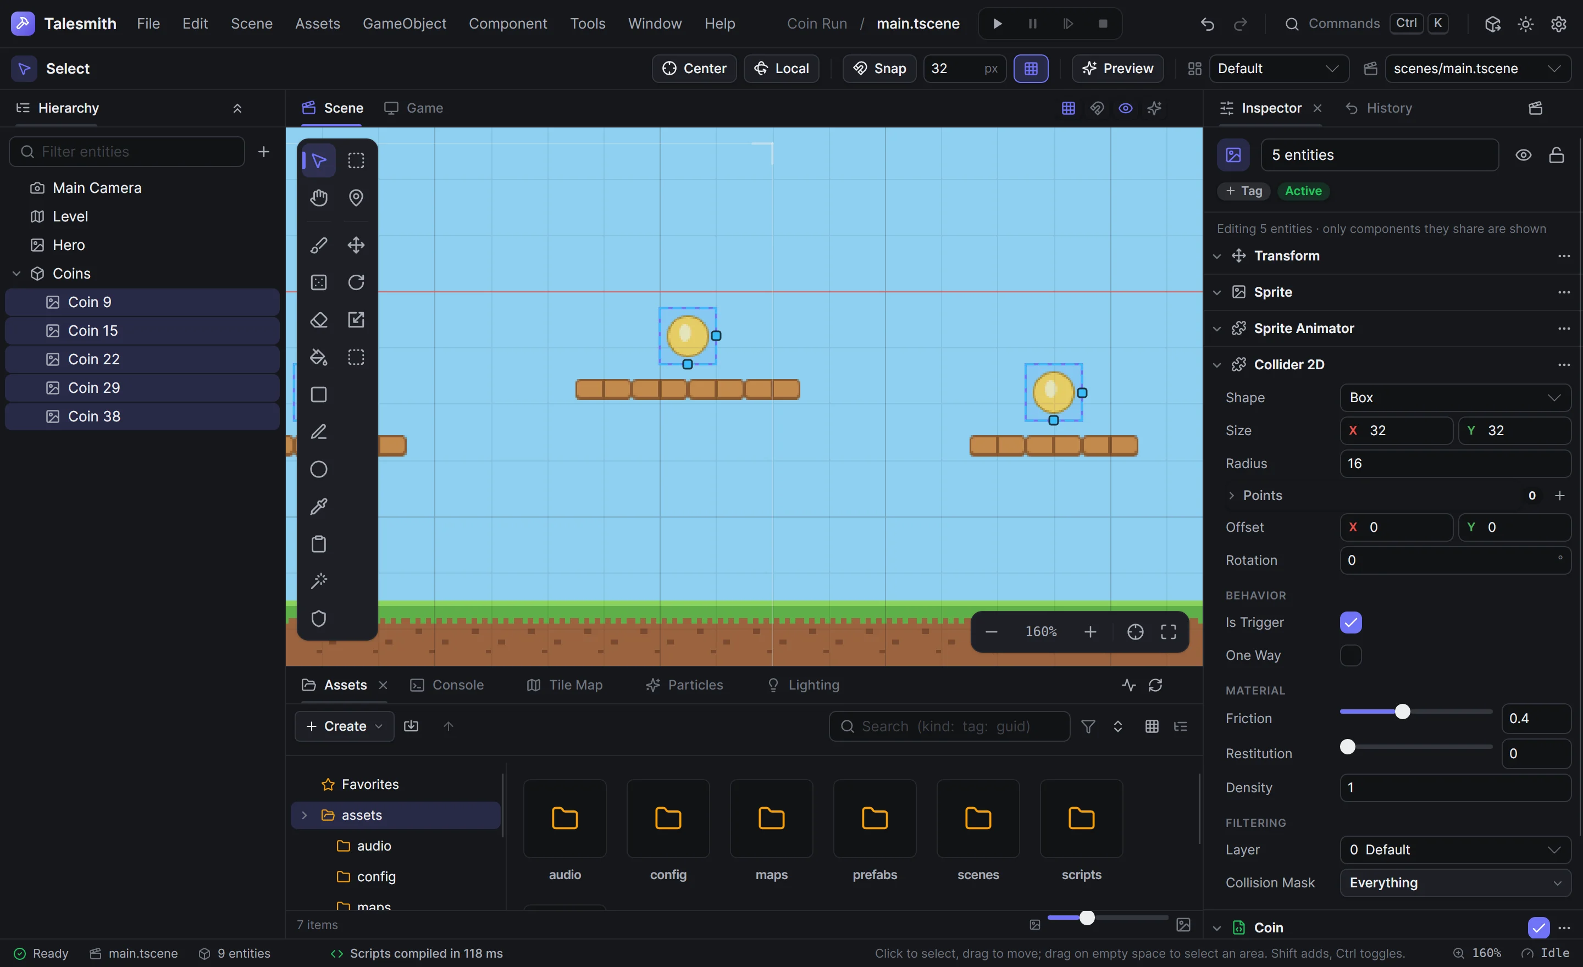Image resolution: width=1583 pixels, height=967 pixels.
Task: Select the Brush tool in scene toolbar
Action: click(319, 245)
